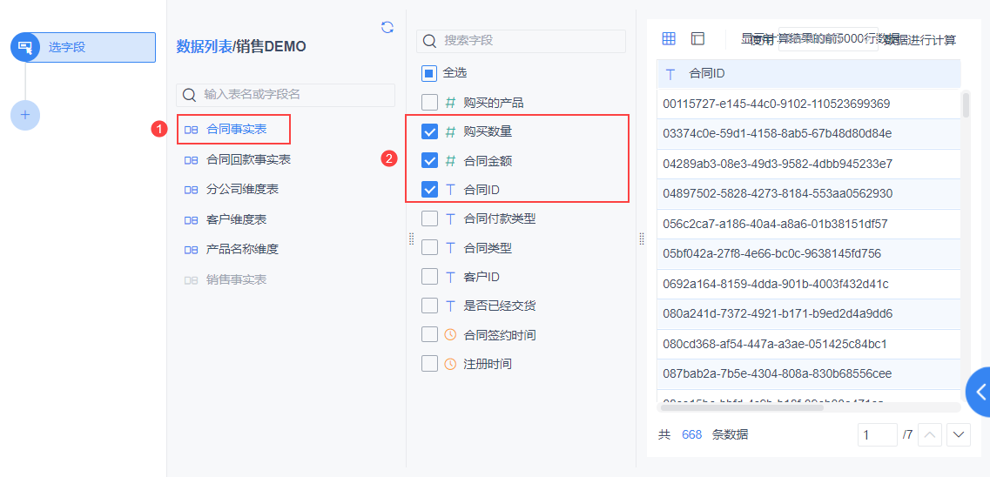Check the 客户ID field
The image size is (990, 477).
pos(429,277)
